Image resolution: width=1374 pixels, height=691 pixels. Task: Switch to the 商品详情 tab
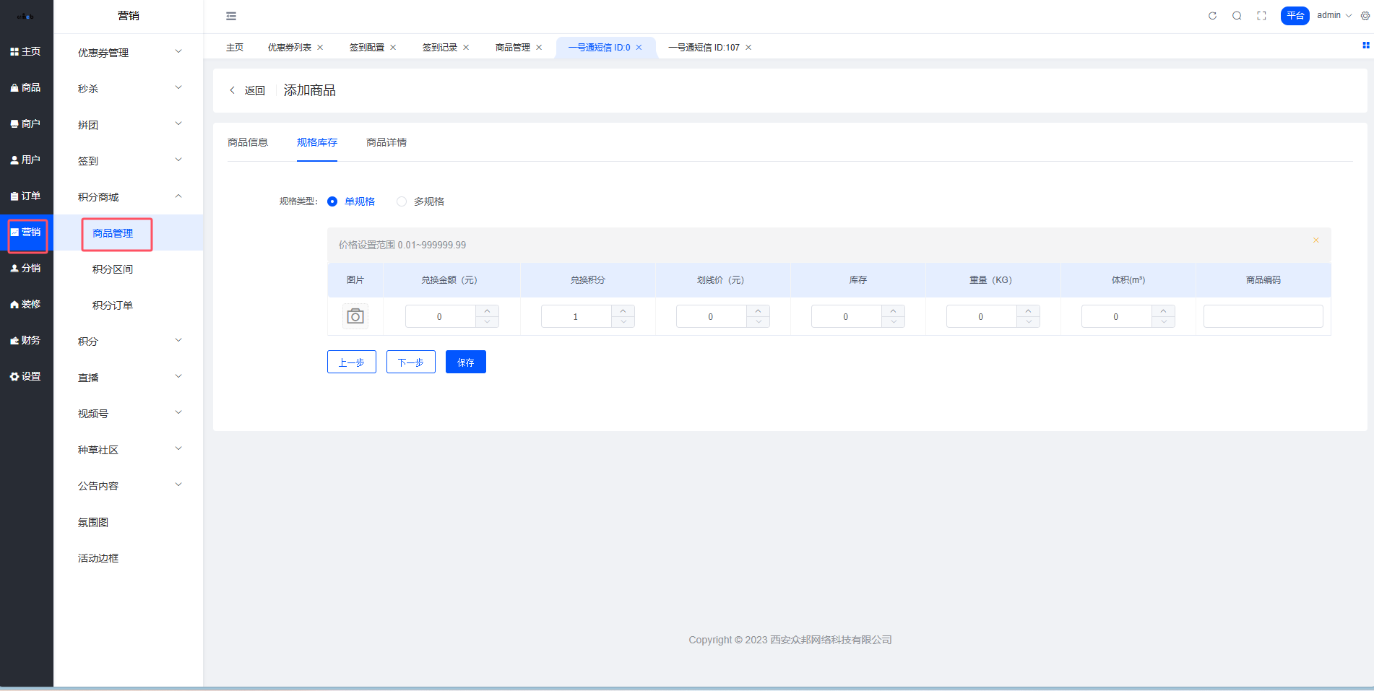point(386,142)
